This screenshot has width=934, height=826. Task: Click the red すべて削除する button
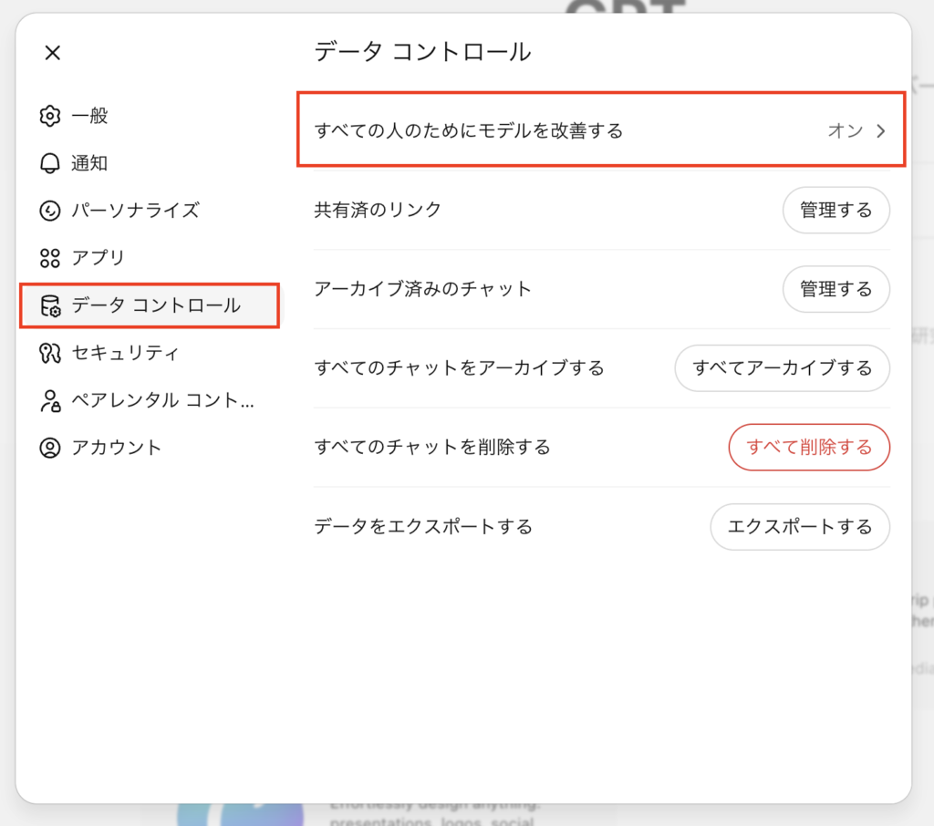(808, 447)
